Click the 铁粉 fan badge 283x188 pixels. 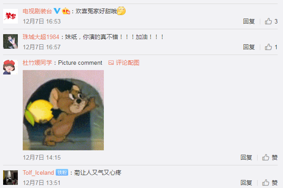point(62,172)
